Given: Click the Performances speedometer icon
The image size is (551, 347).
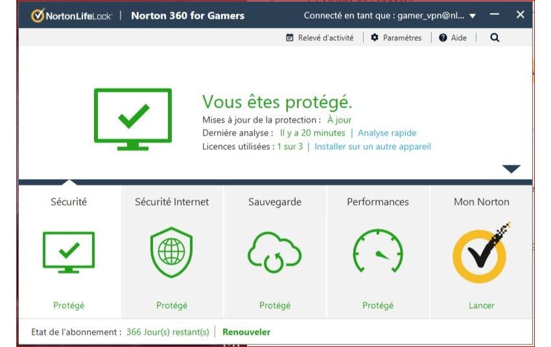Looking at the screenshot, I should pos(378,251).
